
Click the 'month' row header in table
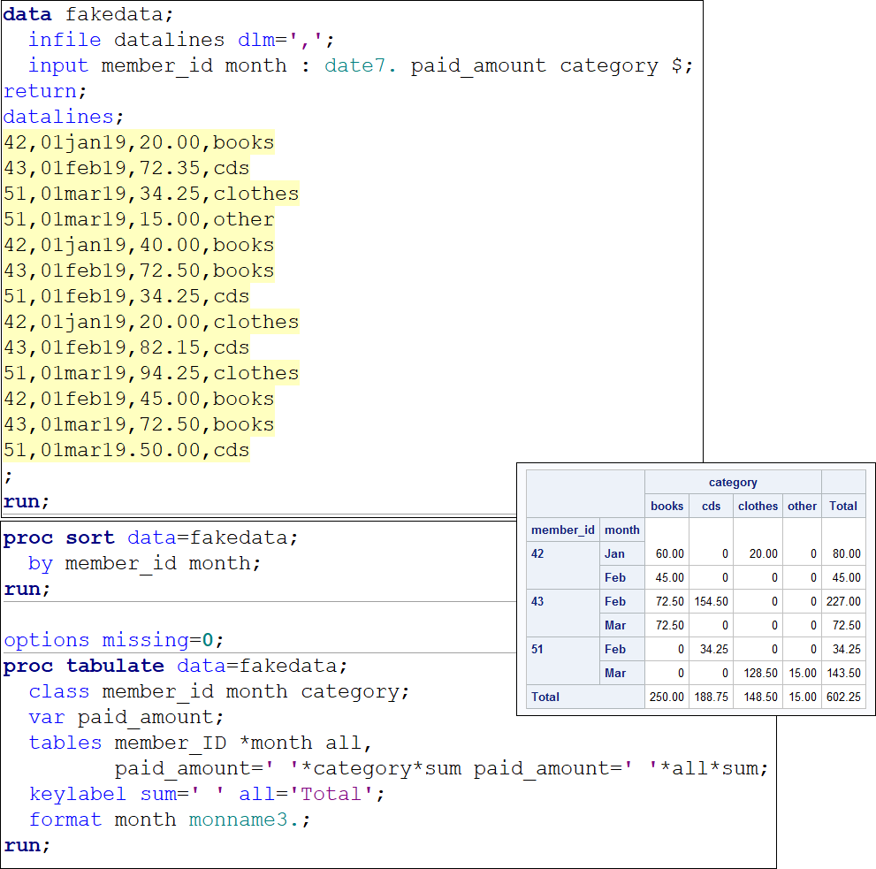point(621,530)
